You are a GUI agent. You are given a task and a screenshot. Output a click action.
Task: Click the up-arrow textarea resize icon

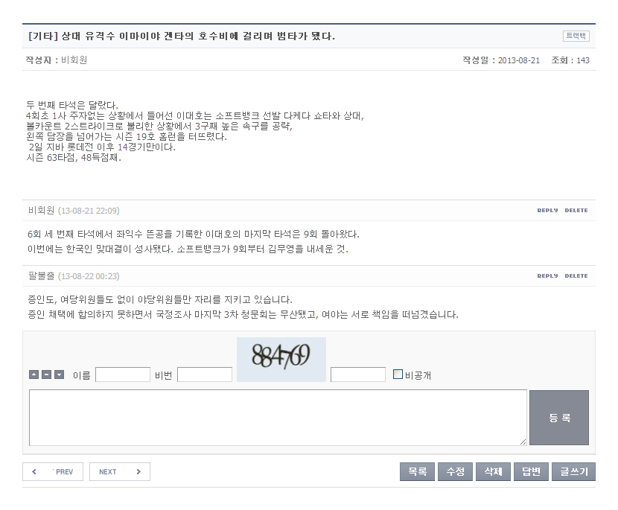[x=34, y=374]
